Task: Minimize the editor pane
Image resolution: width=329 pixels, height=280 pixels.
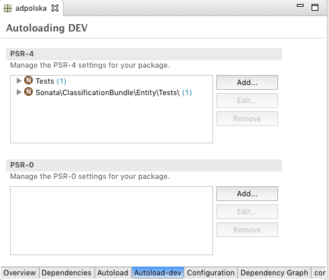Action: click(x=300, y=5)
